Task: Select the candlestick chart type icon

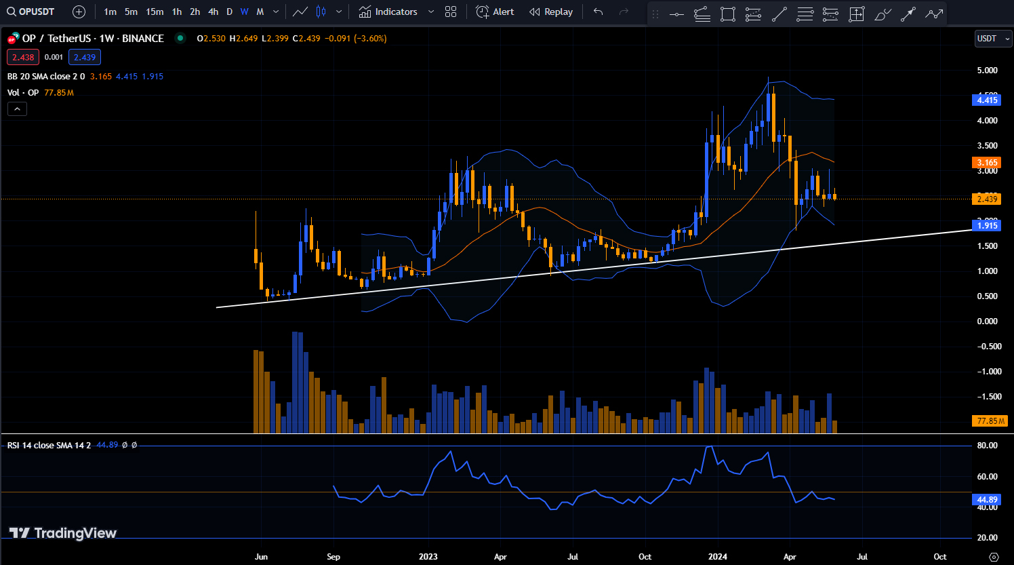Action: tap(321, 12)
